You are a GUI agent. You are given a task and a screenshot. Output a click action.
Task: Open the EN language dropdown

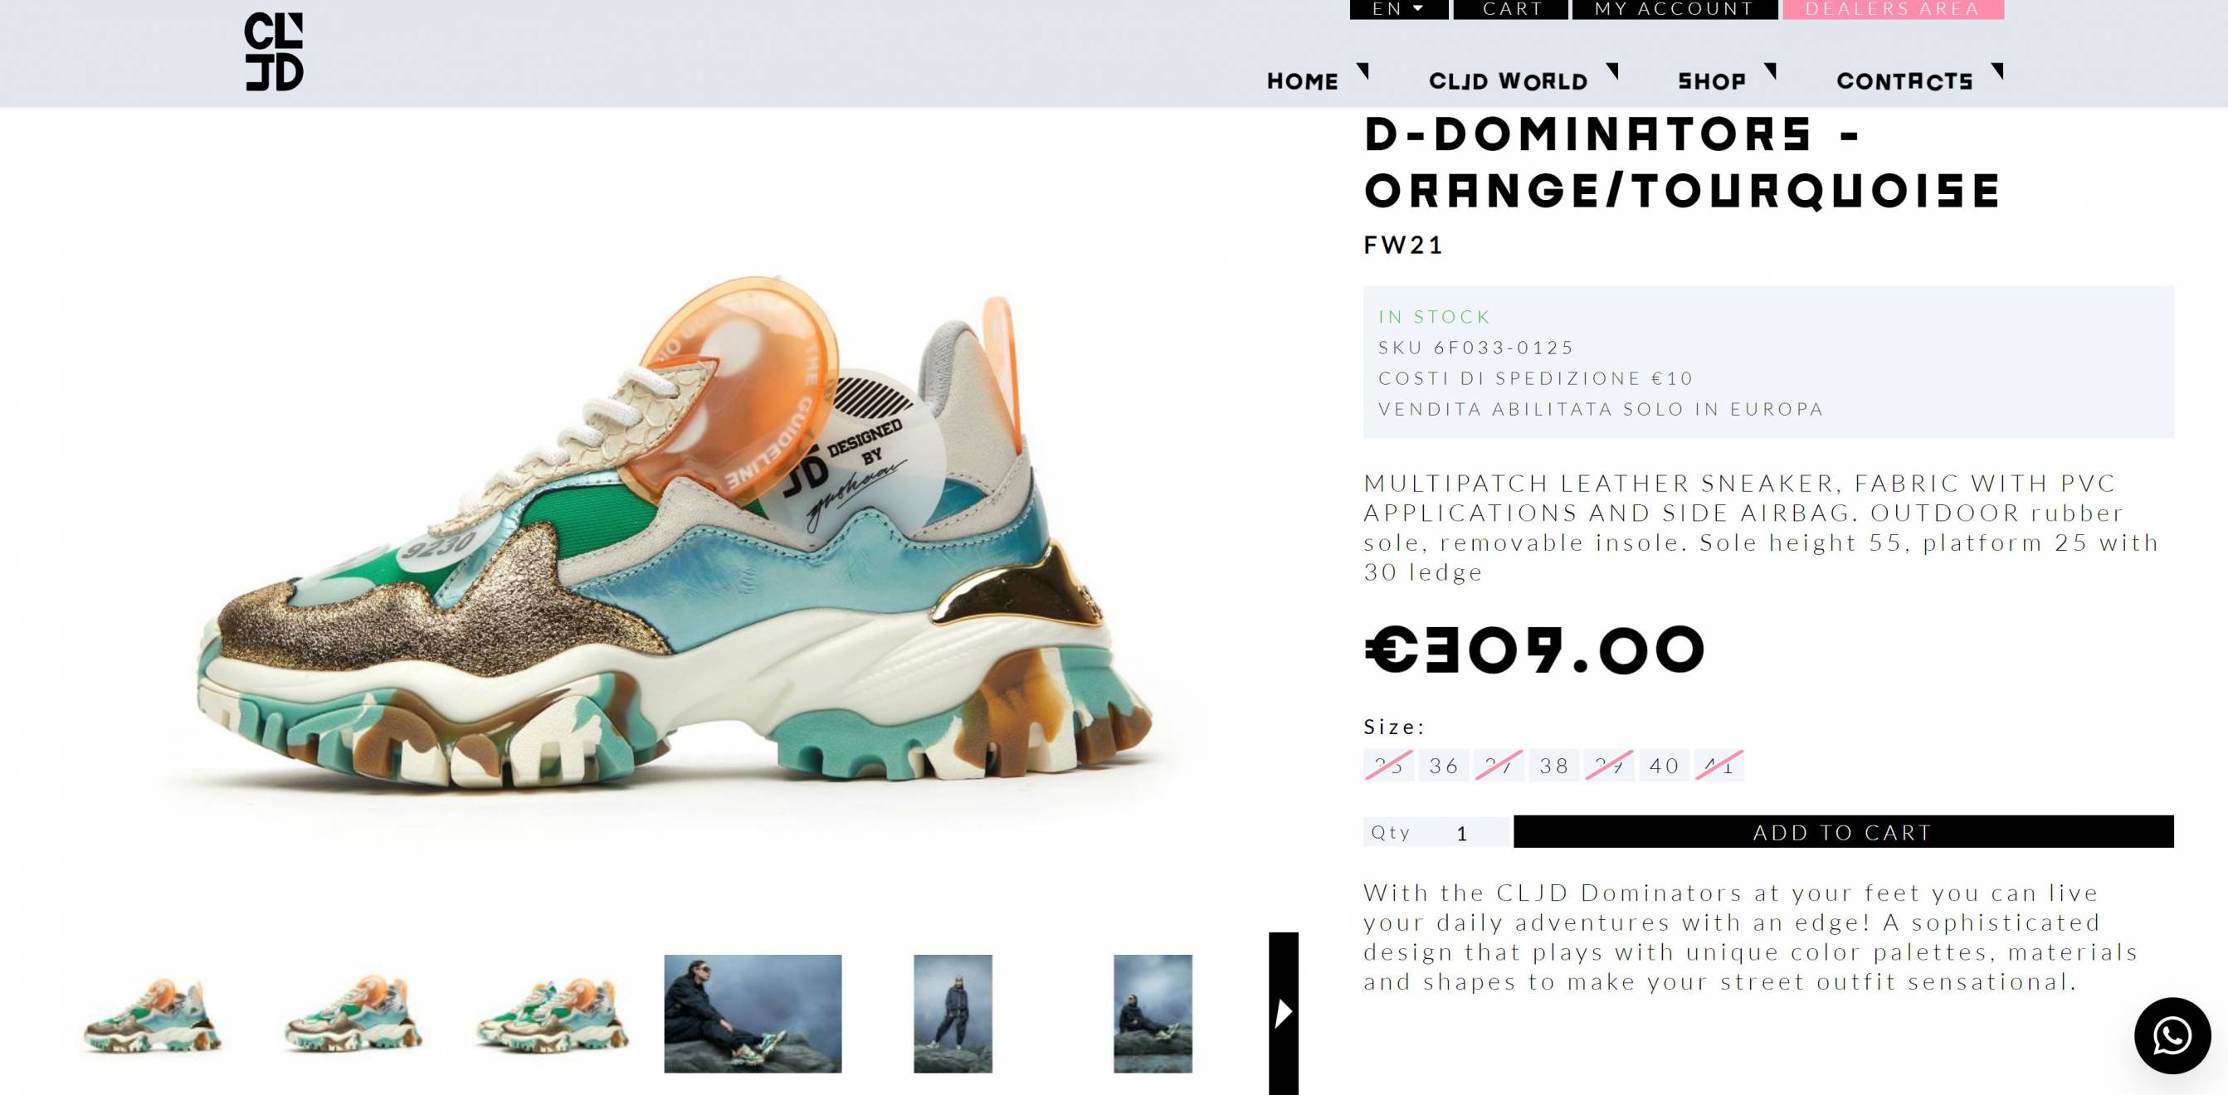[1398, 9]
